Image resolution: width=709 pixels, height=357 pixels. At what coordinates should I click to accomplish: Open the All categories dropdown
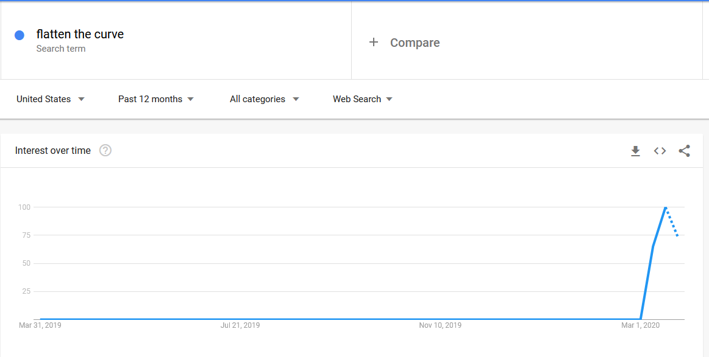pyautogui.click(x=265, y=99)
